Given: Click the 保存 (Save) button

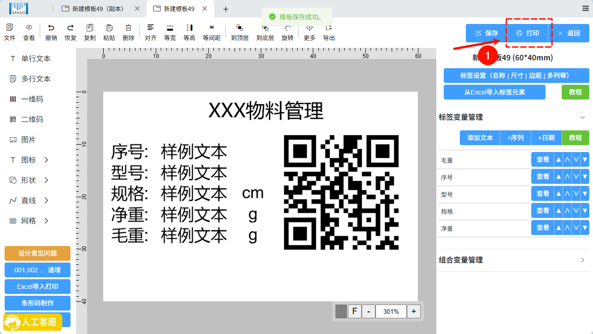Looking at the screenshot, I should pos(487,33).
